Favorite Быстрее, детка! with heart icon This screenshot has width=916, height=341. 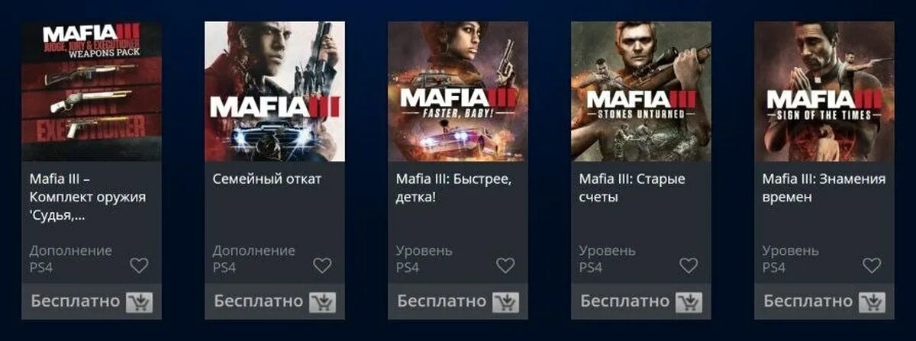pyautogui.click(x=505, y=265)
